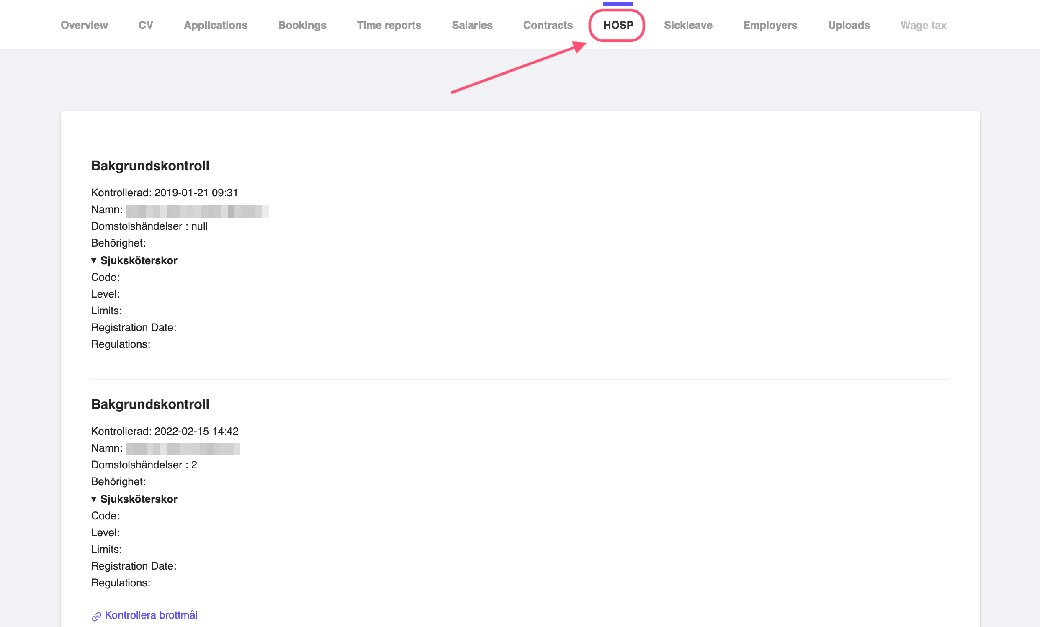
Task: Open the Contracts tab
Action: pyautogui.click(x=548, y=25)
